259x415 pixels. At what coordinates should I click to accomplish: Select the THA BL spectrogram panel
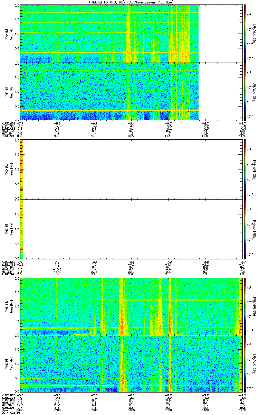(x=132, y=34)
